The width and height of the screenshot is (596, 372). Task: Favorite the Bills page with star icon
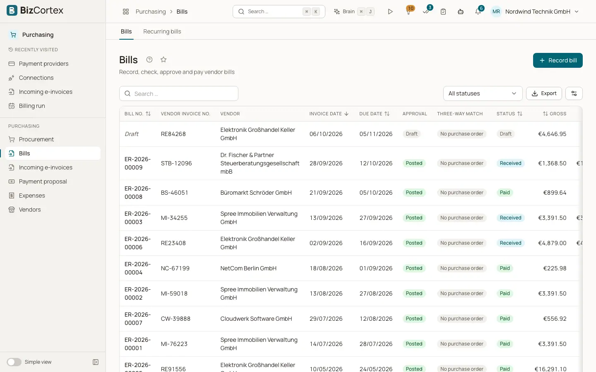point(163,60)
